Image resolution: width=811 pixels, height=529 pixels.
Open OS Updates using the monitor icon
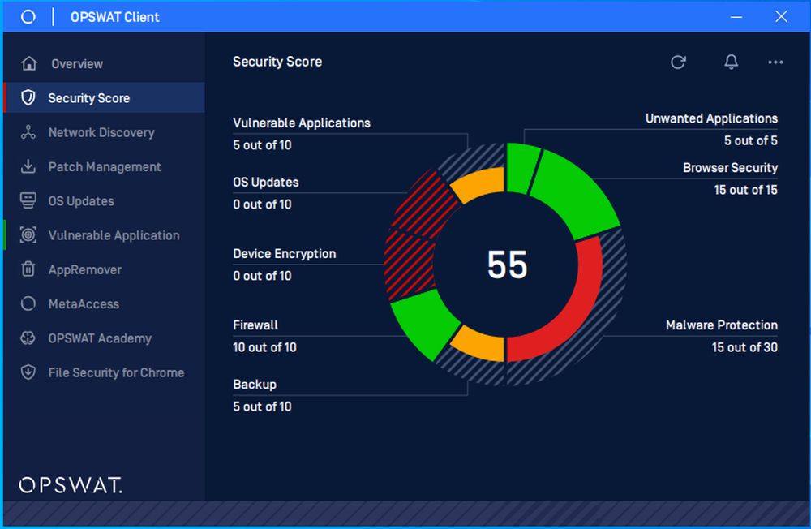pyautogui.click(x=28, y=200)
